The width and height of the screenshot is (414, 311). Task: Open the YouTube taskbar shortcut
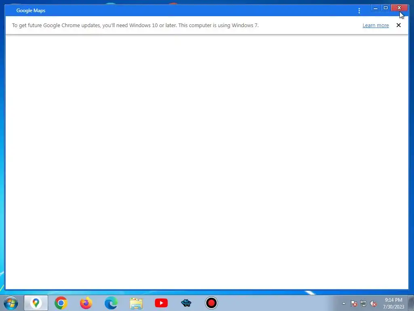pos(161,303)
